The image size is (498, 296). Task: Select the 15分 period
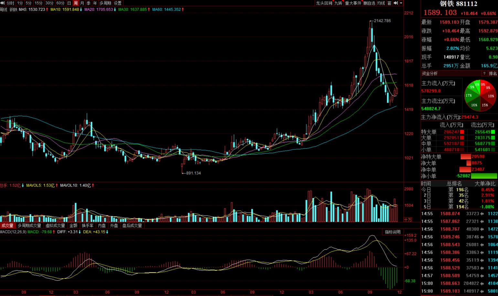[x=38, y=3]
